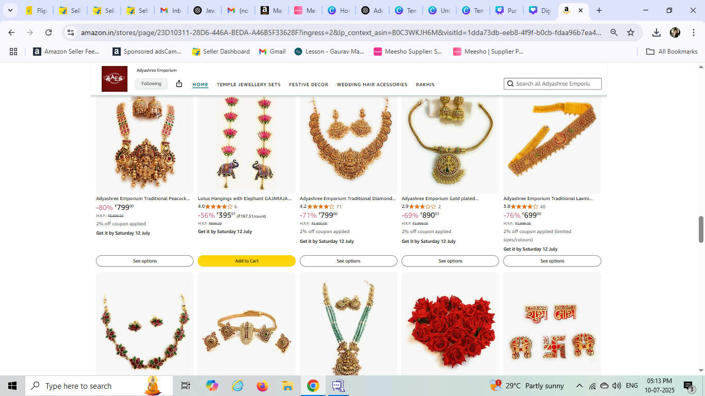This screenshot has width=705, height=396.
Task: Open Chrome downloads icon
Action: [x=656, y=32]
